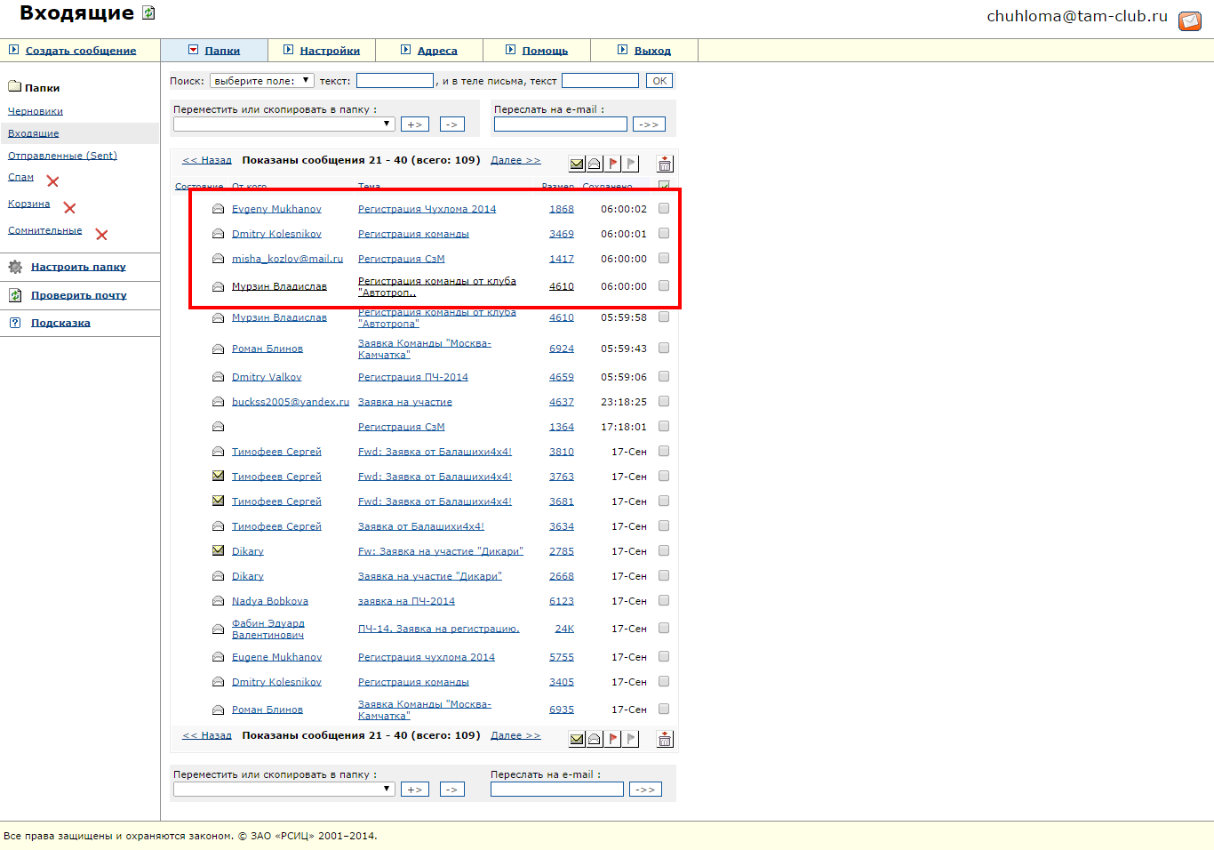Tick the checkbox for Evgeny Mukhanov's message
The height and width of the screenshot is (850, 1214).
664,208
